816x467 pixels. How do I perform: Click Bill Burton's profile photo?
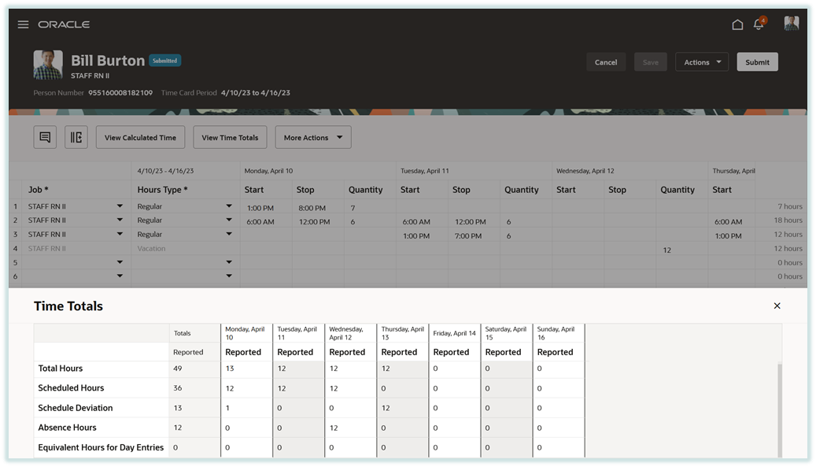[x=47, y=65]
